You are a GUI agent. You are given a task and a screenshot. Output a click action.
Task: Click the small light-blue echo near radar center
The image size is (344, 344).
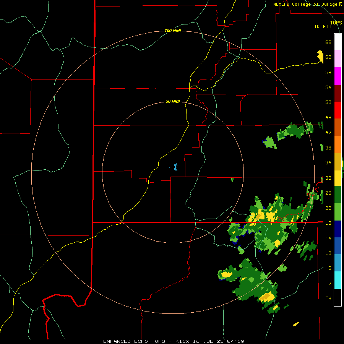[x=175, y=167]
